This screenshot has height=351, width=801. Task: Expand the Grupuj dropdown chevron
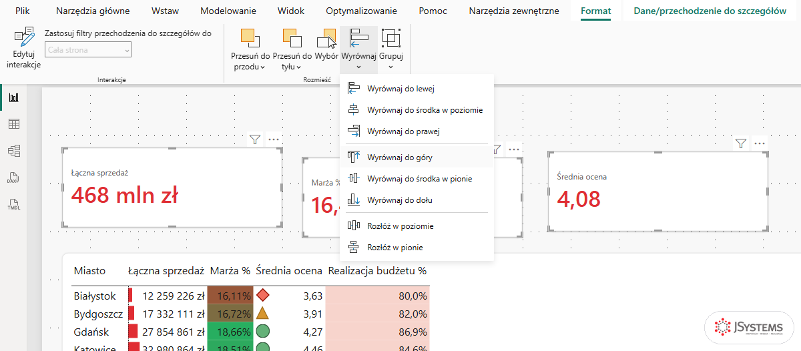[391, 67]
